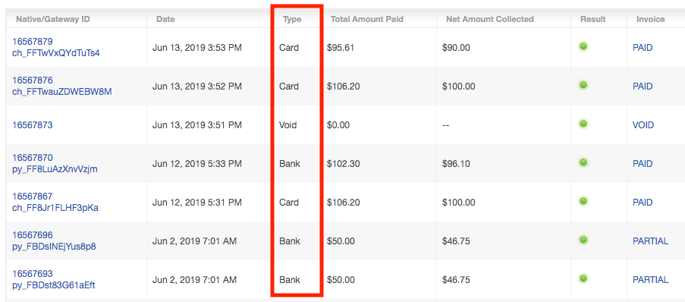Sort by Net Amount Collected header

490,19
